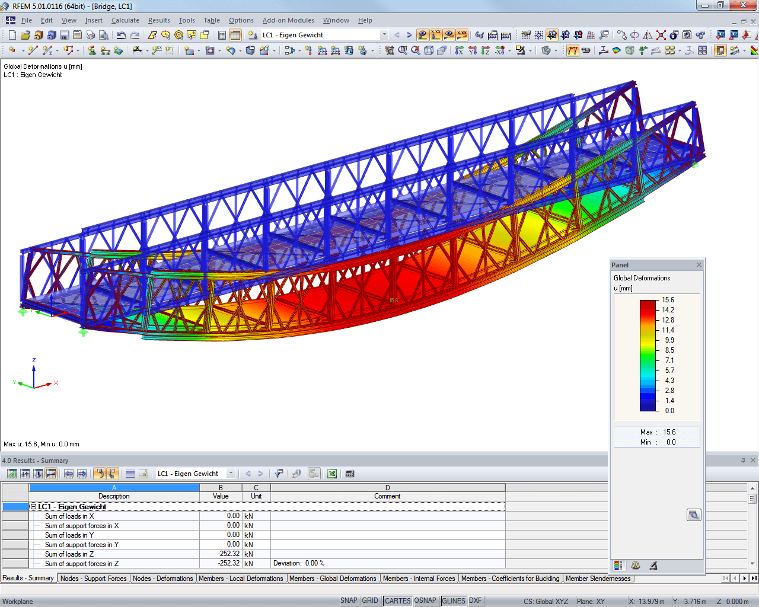
Task: Open the table filter icon in results toolbar
Action: coord(278,473)
